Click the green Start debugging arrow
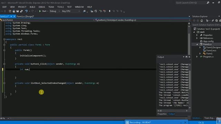This screenshot has height=124, width=221. click(x=40, y=11)
